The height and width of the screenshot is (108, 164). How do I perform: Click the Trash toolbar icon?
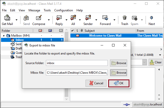pyautogui.click(x=125, y=18)
